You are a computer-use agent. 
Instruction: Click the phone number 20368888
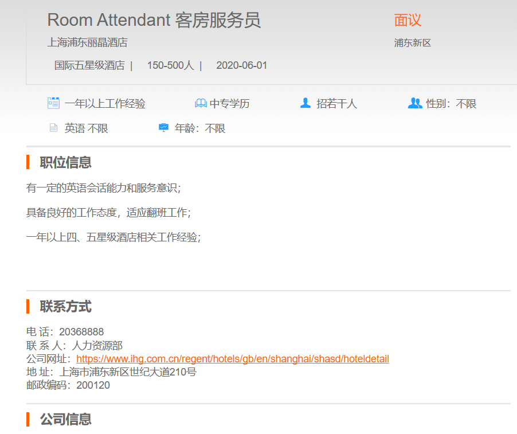pyautogui.click(x=81, y=332)
